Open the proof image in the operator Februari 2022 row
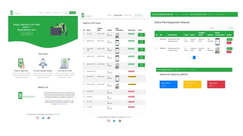This screenshot has width=243, height=136. pos(218,50)
